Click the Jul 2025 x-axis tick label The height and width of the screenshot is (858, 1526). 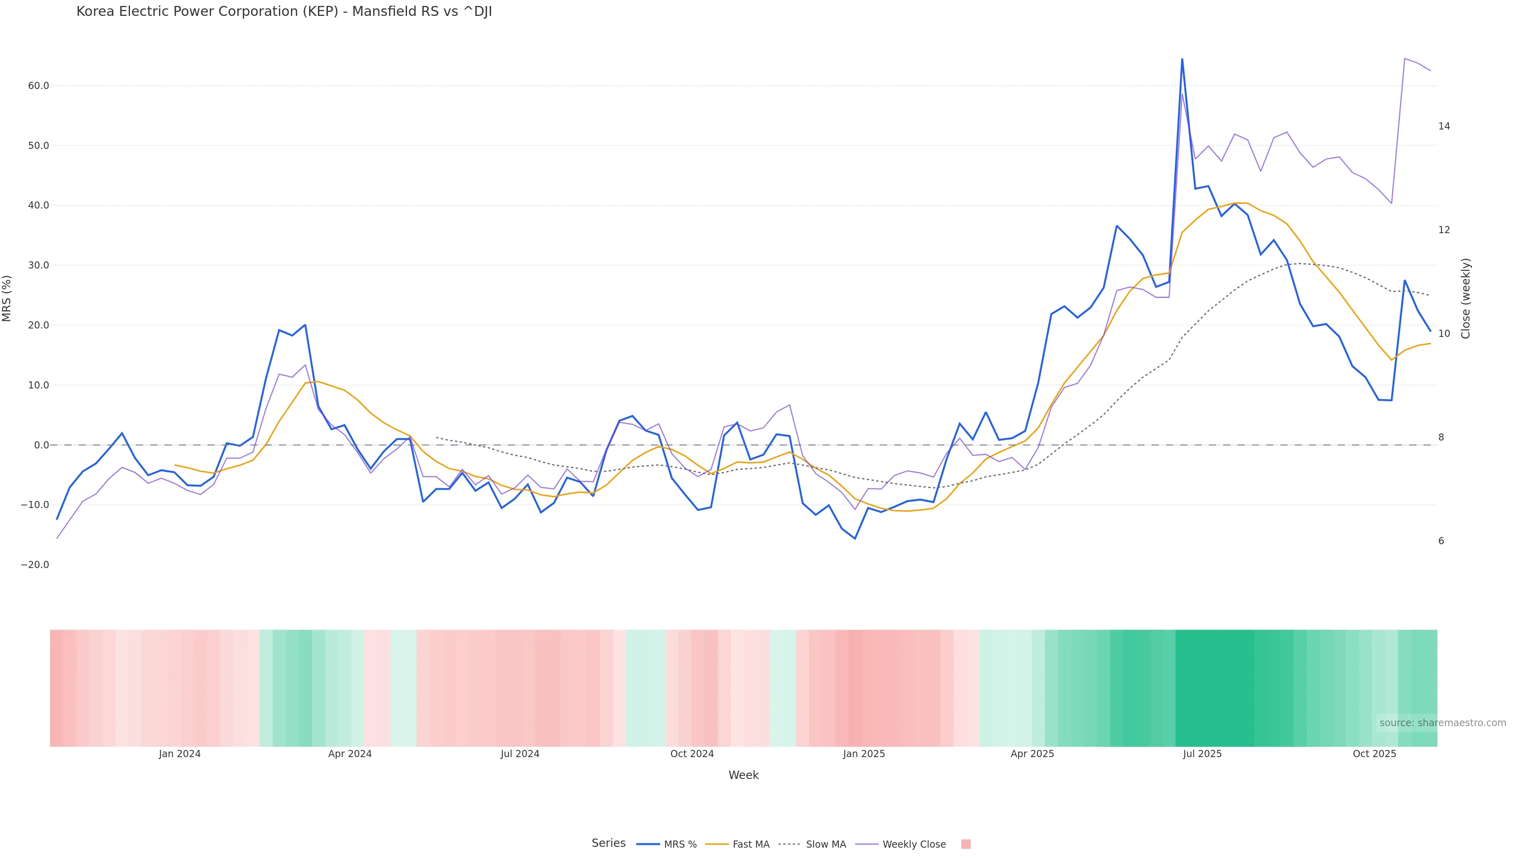1202,754
